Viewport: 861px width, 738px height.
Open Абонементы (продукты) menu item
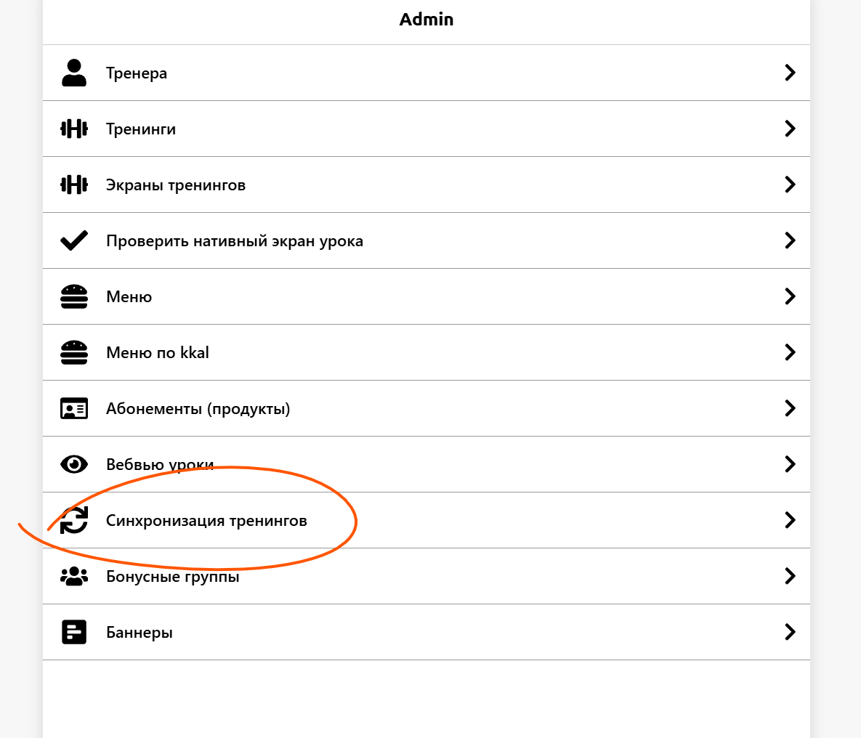(x=198, y=409)
